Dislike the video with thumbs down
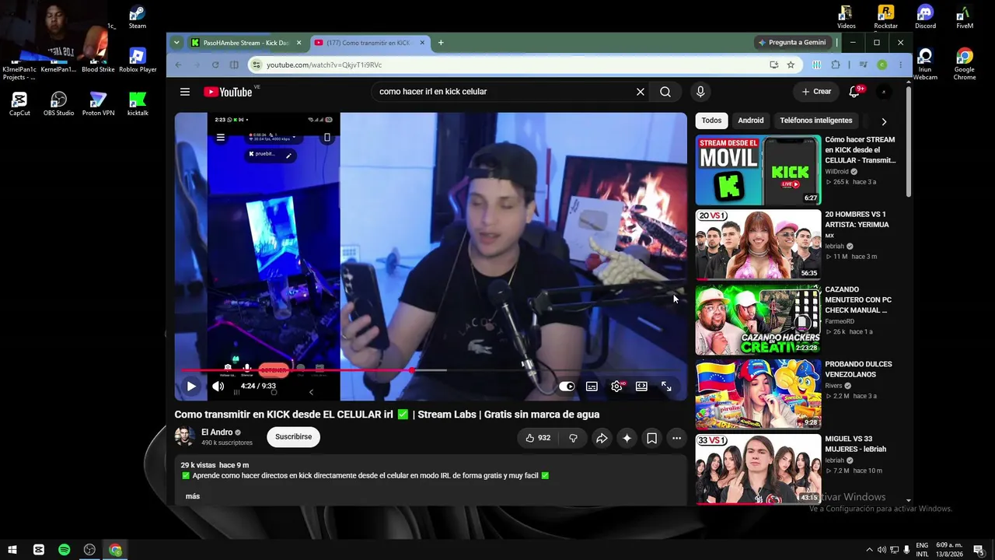 [x=573, y=438]
